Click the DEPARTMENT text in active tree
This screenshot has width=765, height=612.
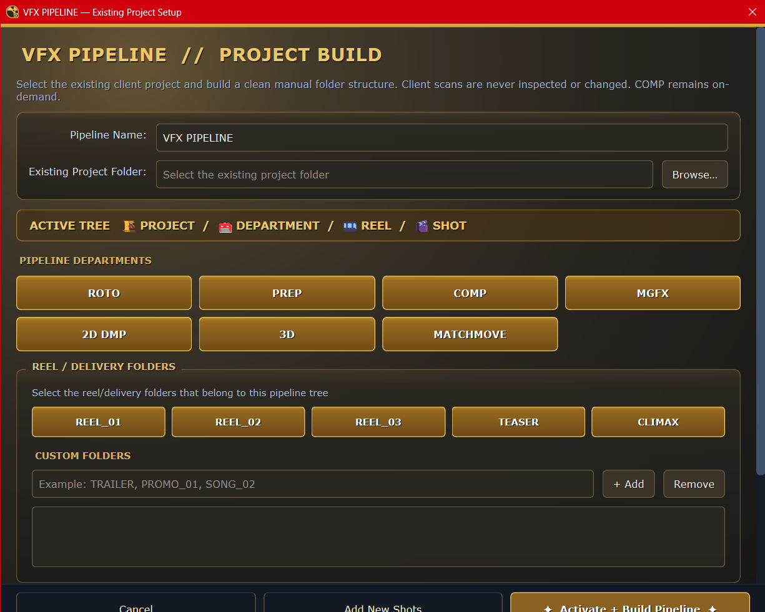pos(278,226)
